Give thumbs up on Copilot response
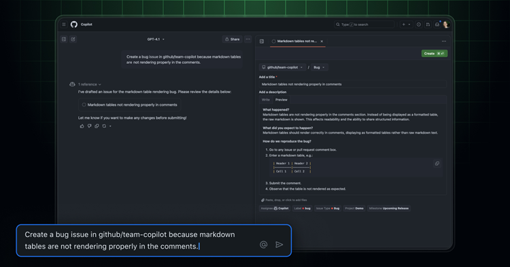510x267 pixels. 82,126
